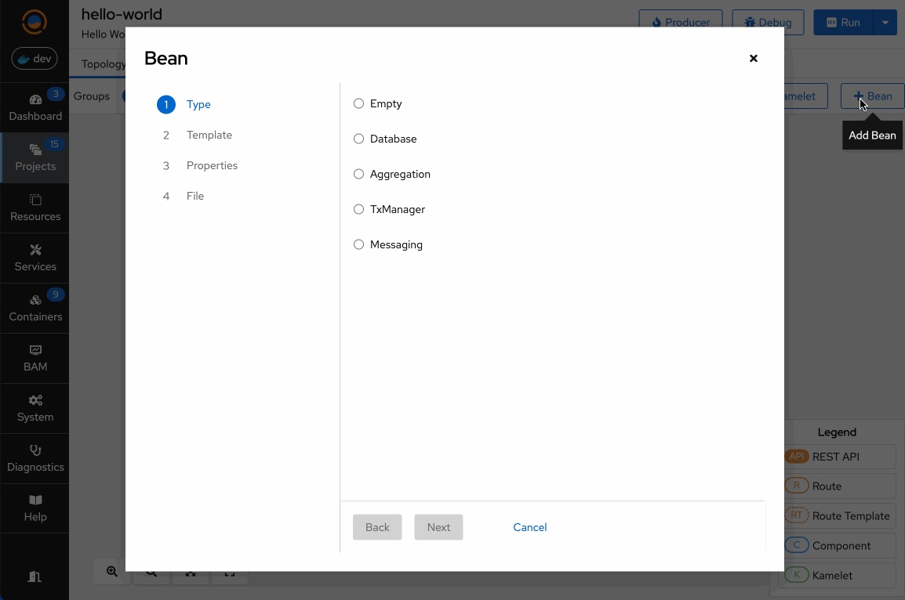Click the Legend heading
This screenshot has height=600, width=905.
tap(837, 432)
